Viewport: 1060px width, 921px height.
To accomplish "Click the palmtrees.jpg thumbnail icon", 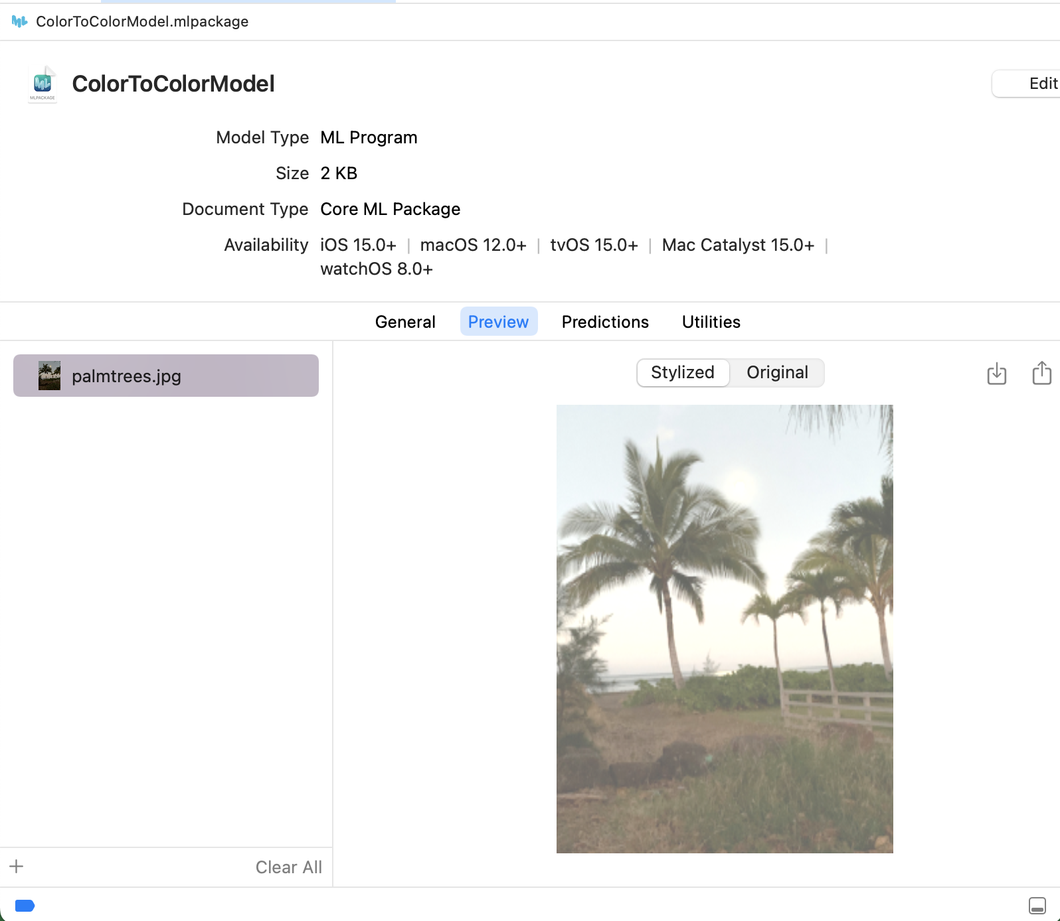I will [x=49, y=376].
